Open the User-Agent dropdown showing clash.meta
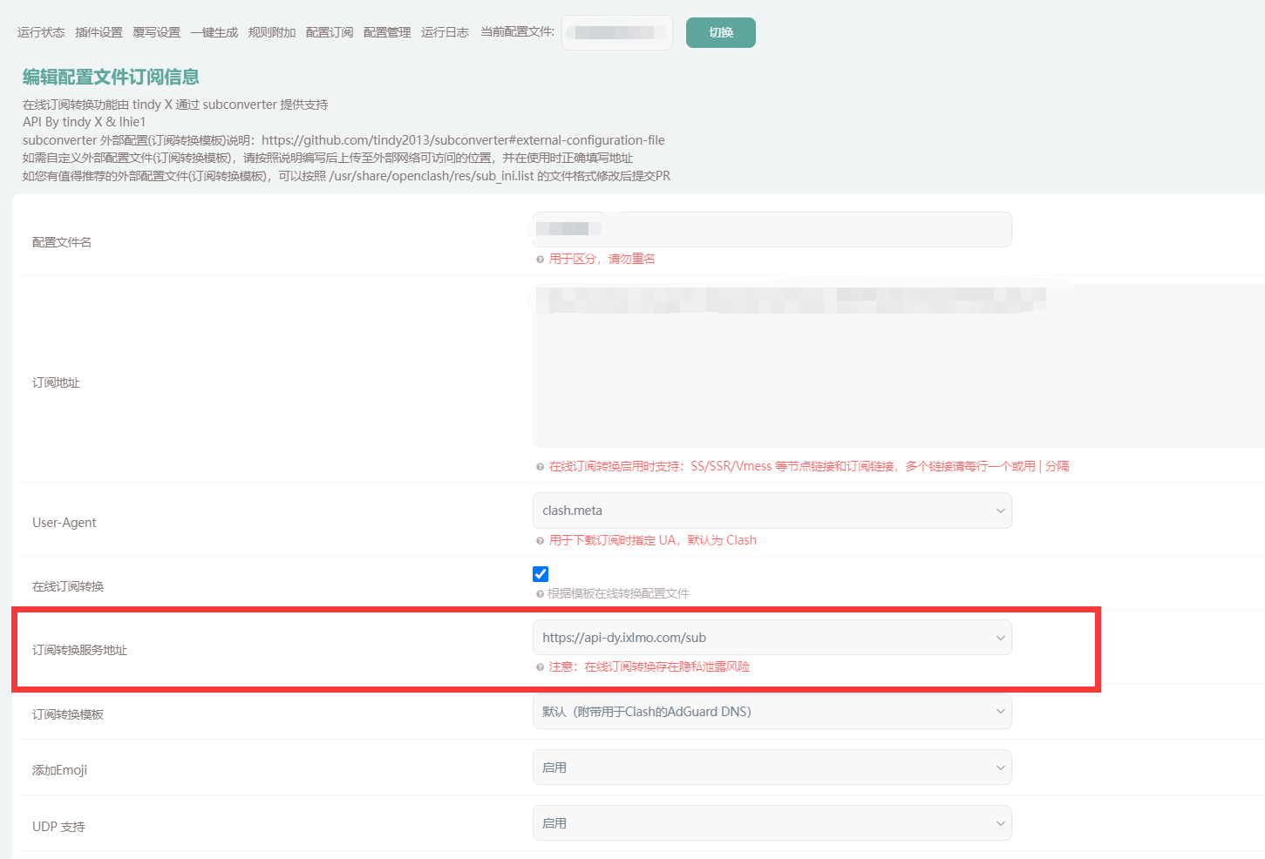Screen dimensions: 1265x859 (772, 511)
